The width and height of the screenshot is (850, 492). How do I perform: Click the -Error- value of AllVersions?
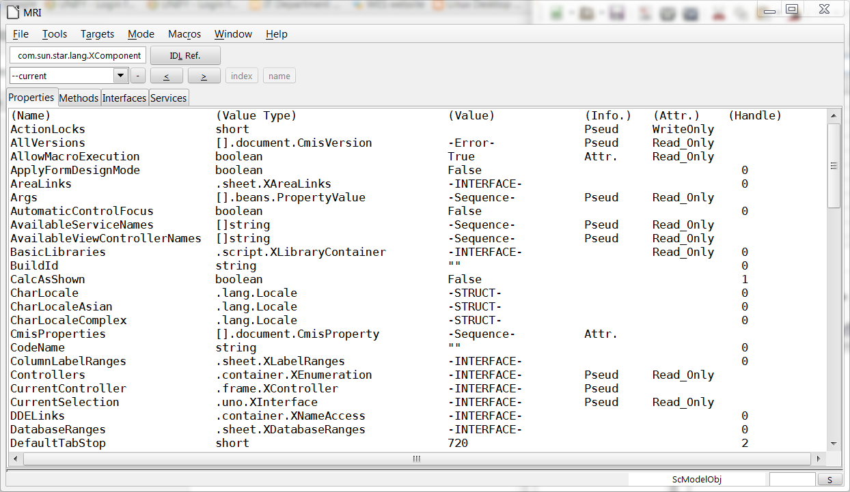[x=471, y=143]
